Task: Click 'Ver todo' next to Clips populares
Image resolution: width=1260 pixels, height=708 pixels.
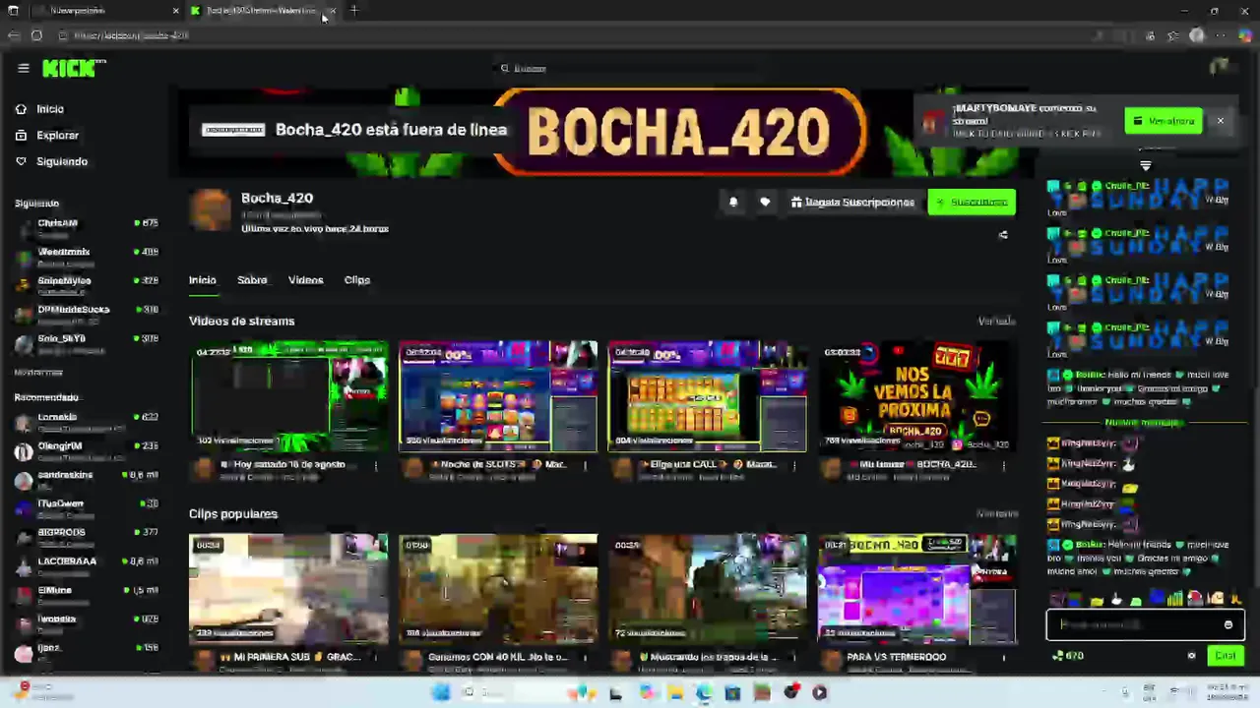Action: [996, 513]
